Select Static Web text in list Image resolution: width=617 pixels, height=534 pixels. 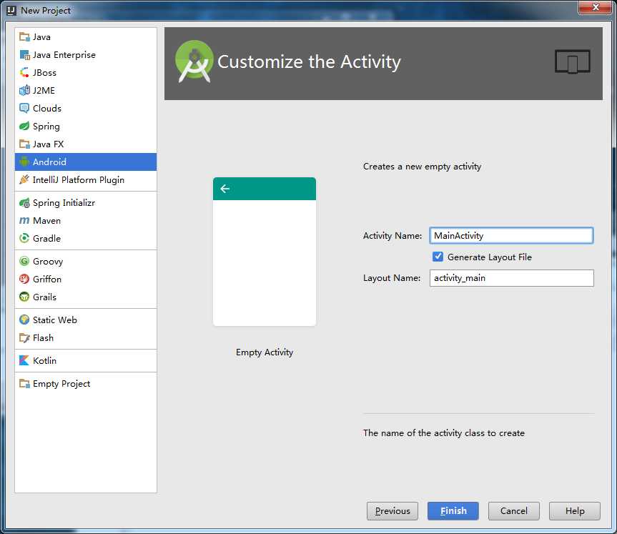(x=55, y=320)
